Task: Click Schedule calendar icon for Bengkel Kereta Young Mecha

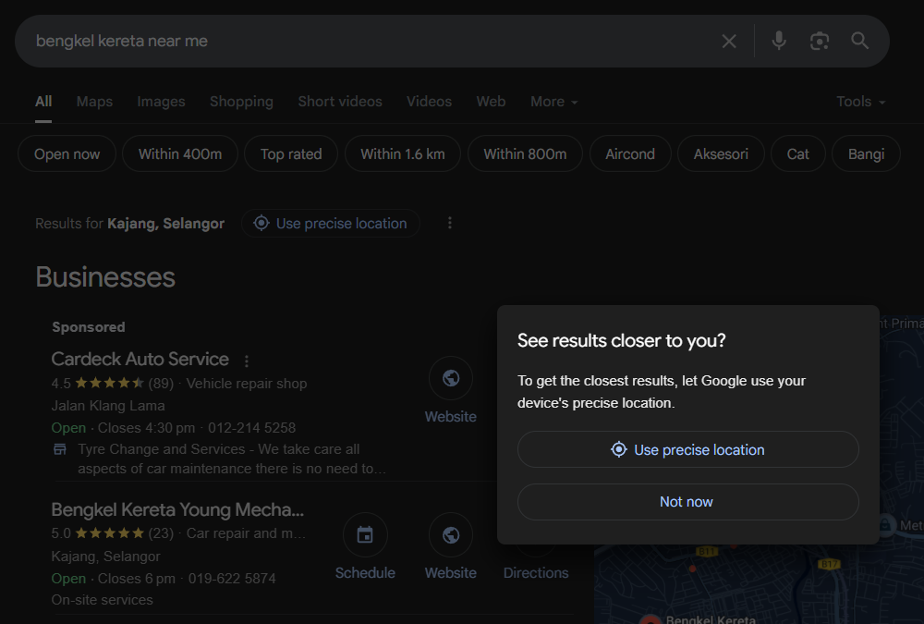Action: tap(365, 535)
